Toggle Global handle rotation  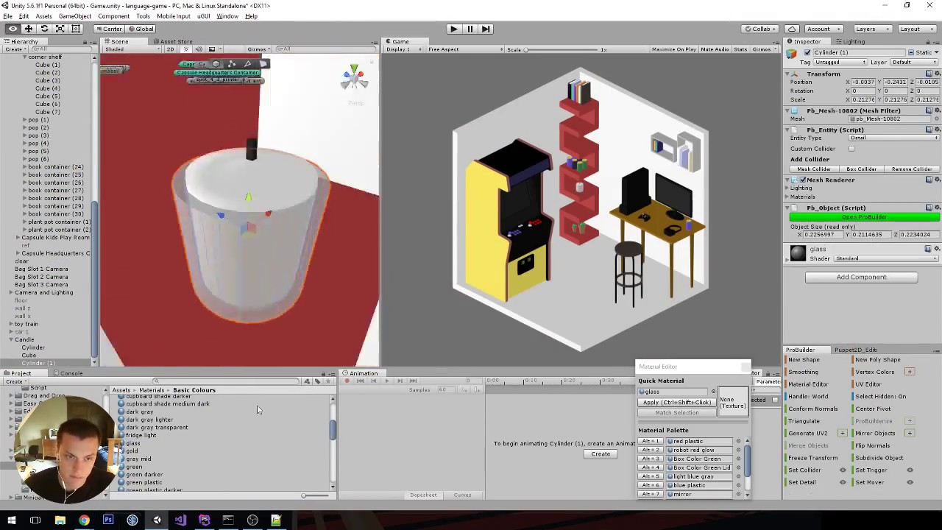[x=141, y=29]
